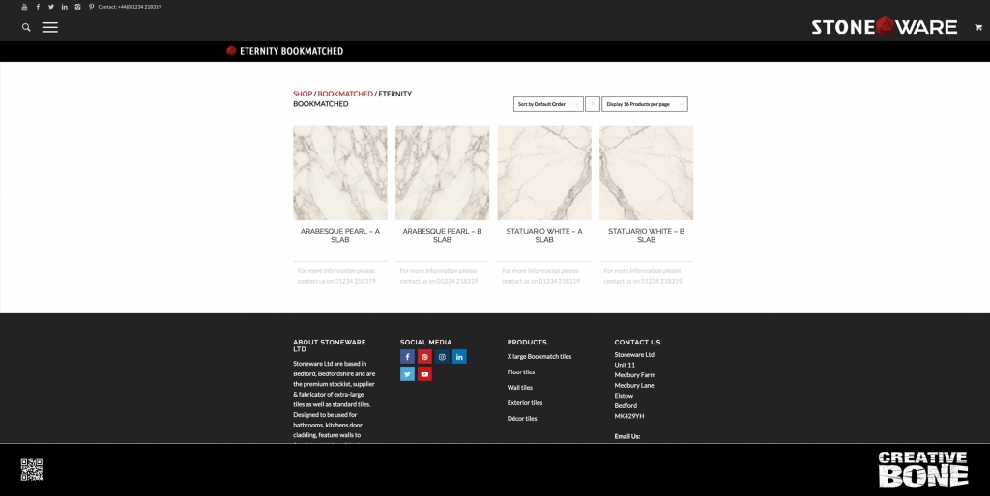990x496 pixels.
Task: Open the hamburger menu
Action: 50,27
